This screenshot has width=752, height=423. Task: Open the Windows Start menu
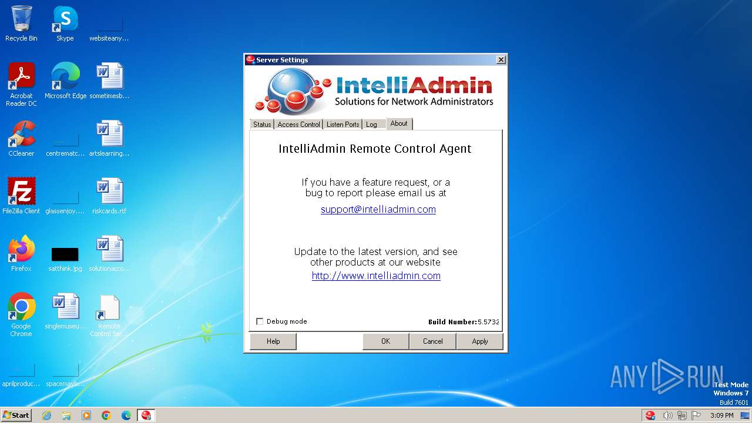point(16,415)
